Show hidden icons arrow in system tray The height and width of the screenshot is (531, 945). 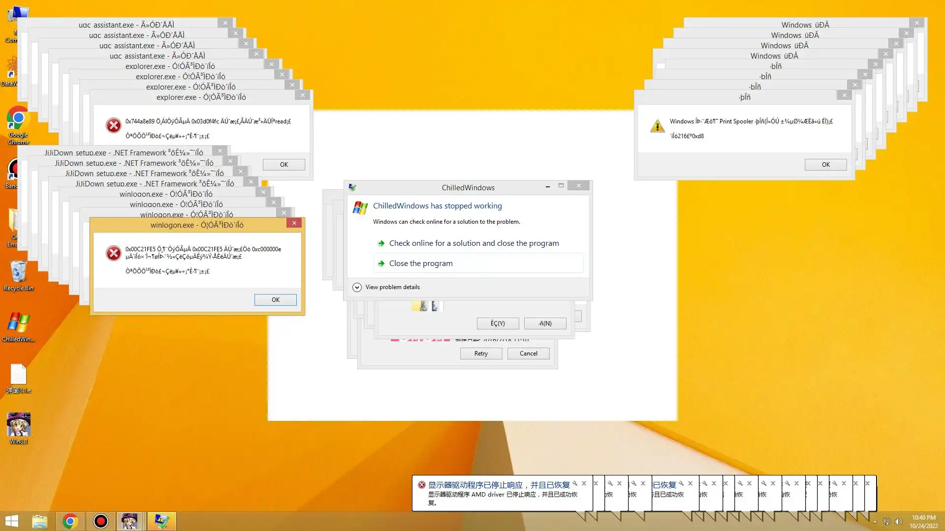(x=875, y=522)
